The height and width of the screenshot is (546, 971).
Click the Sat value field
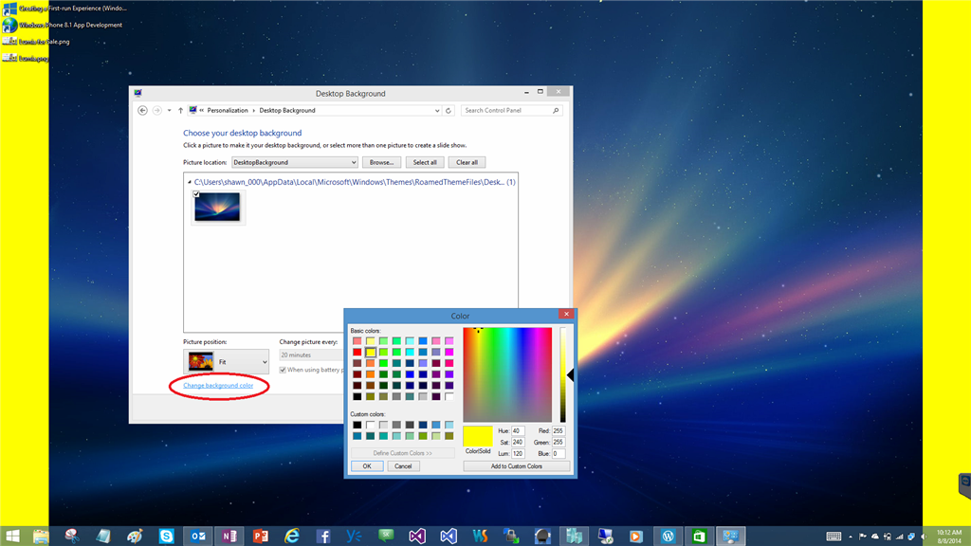(x=518, y=442)
